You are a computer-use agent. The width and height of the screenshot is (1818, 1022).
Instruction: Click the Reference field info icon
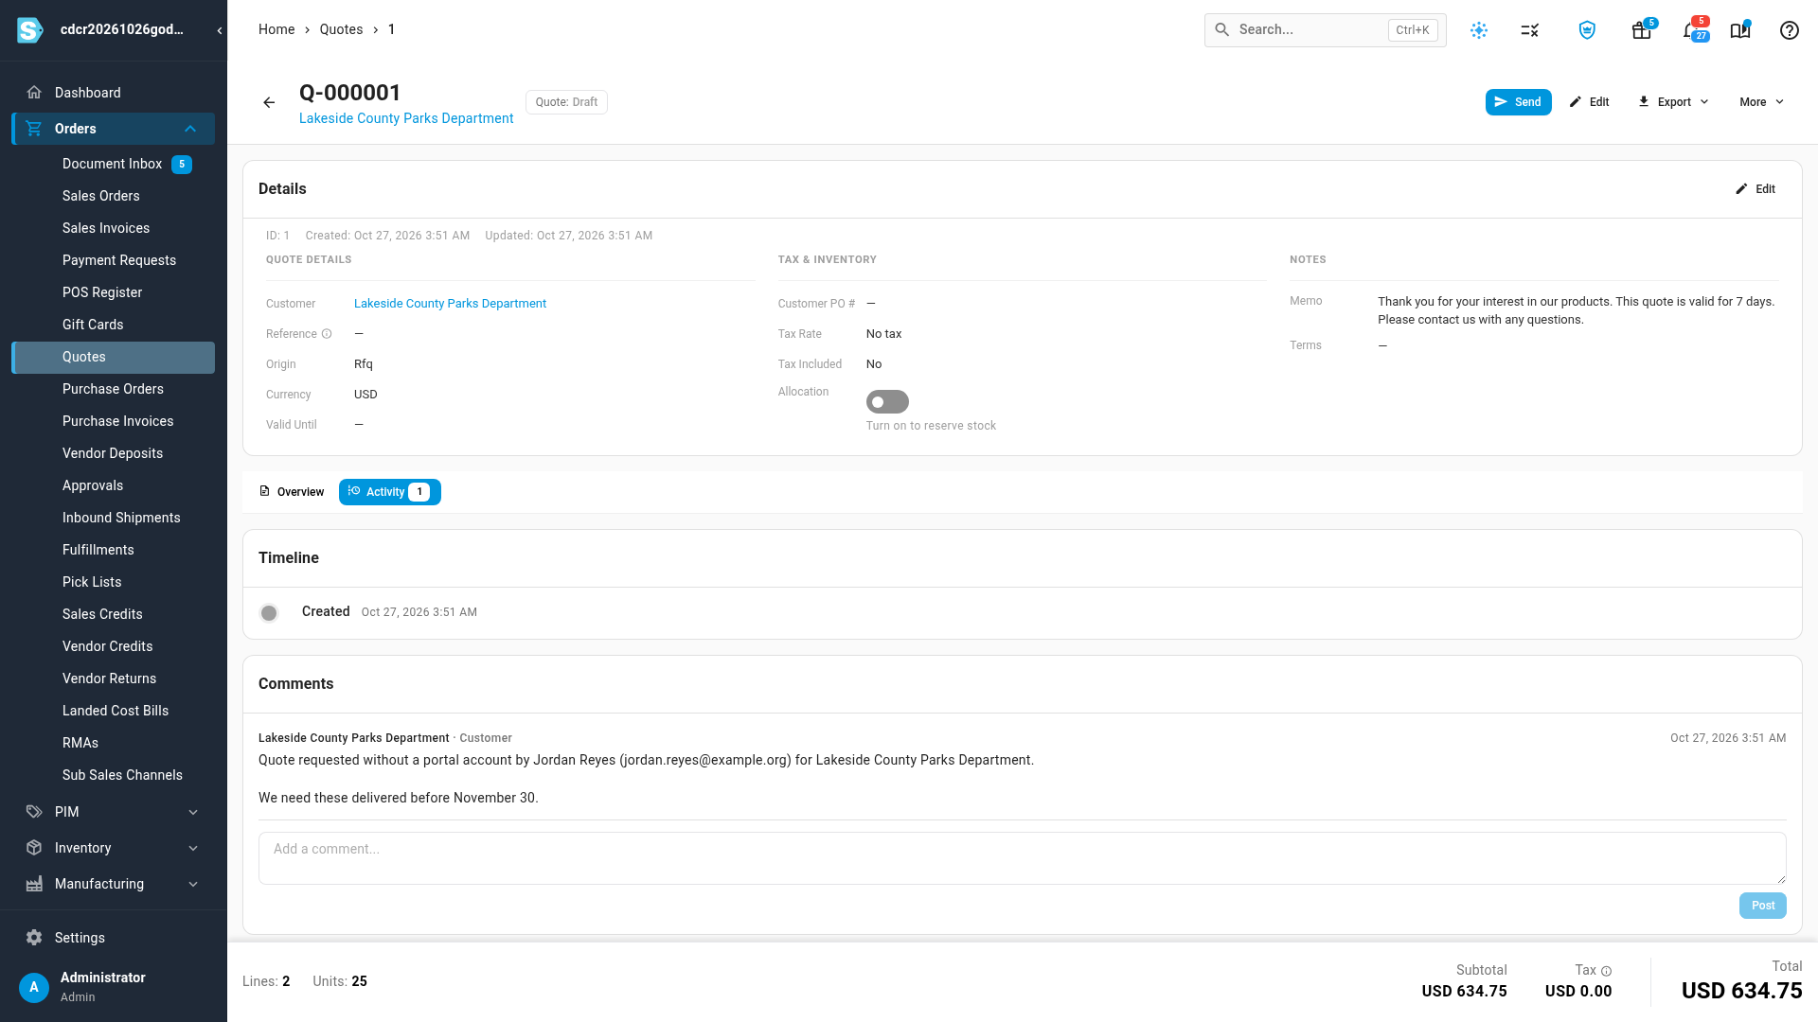coord(327,334)
